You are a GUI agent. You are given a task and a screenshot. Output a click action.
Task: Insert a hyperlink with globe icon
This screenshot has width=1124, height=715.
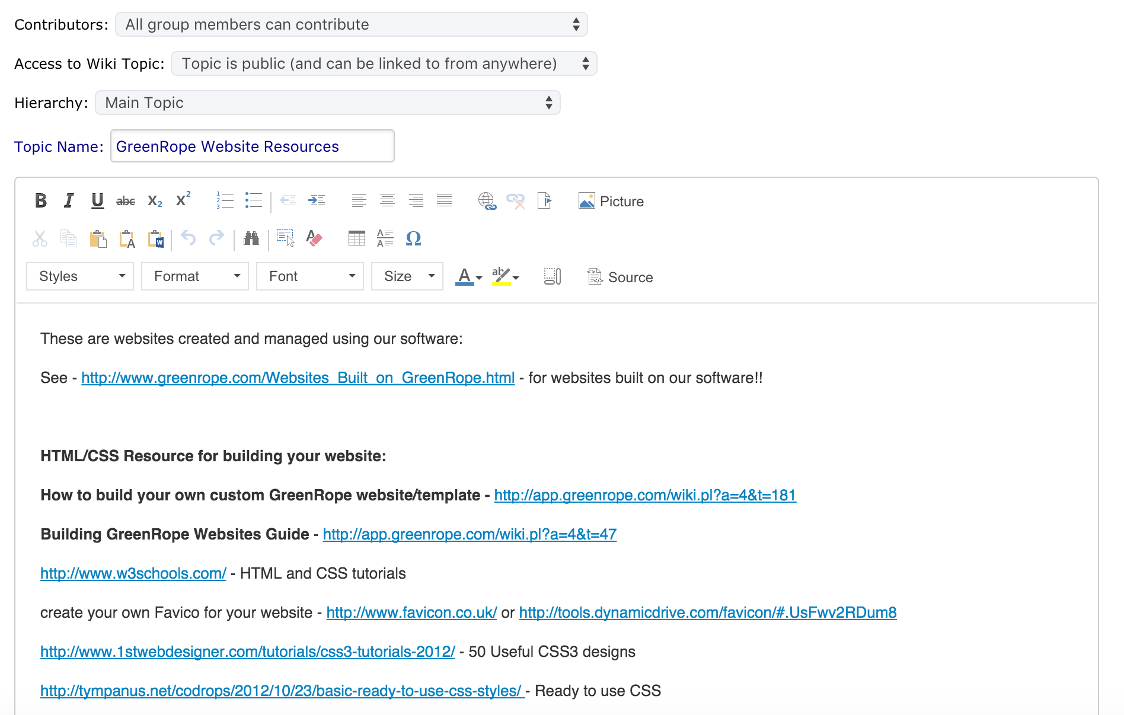click(487, 201)
